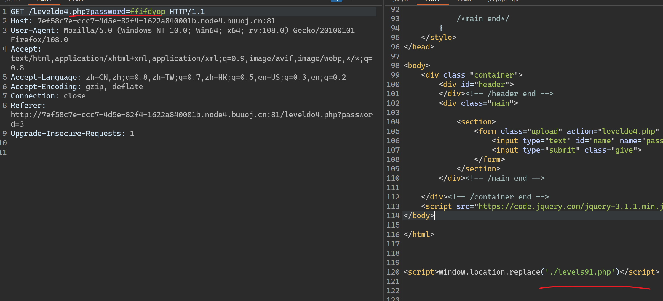Click the Accept-Language header line

tap(178, 77)
